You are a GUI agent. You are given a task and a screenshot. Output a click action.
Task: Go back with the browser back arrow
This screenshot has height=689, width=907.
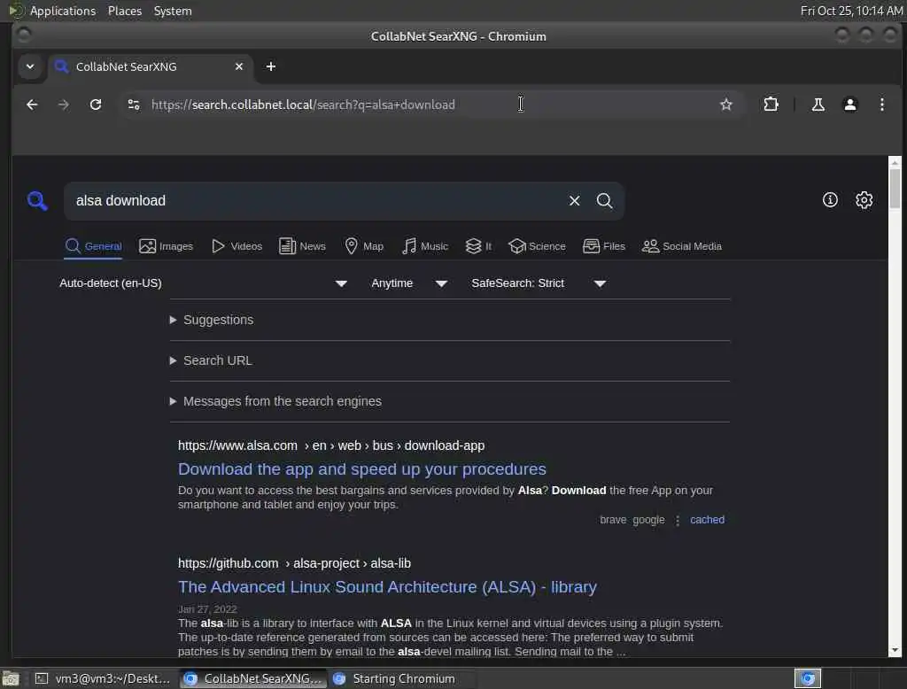pos(32,105)
